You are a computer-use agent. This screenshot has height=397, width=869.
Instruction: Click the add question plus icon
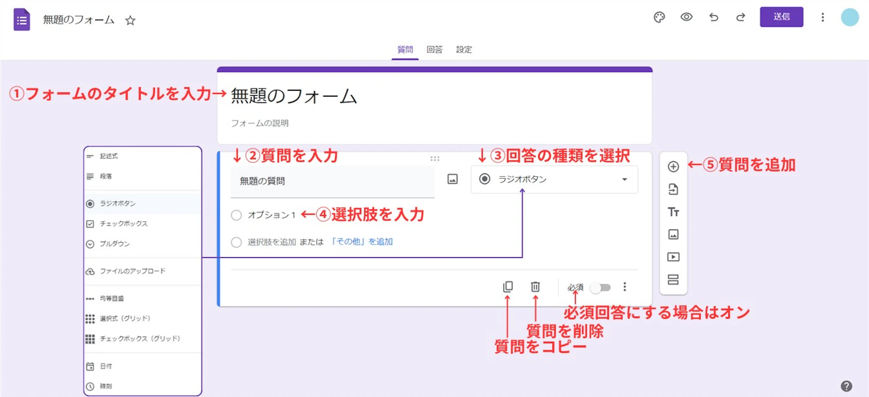pyautogui.click(x=673, y=167)
